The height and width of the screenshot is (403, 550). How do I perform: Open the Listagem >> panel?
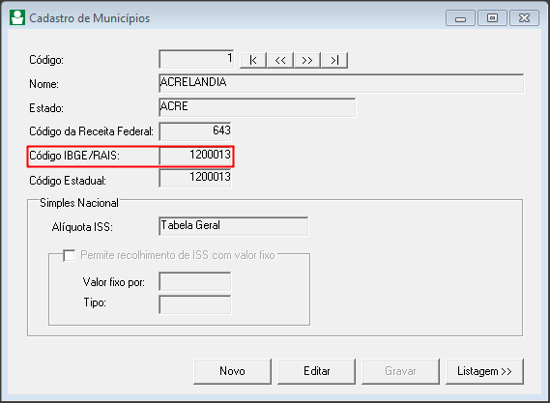pos(484,371)
